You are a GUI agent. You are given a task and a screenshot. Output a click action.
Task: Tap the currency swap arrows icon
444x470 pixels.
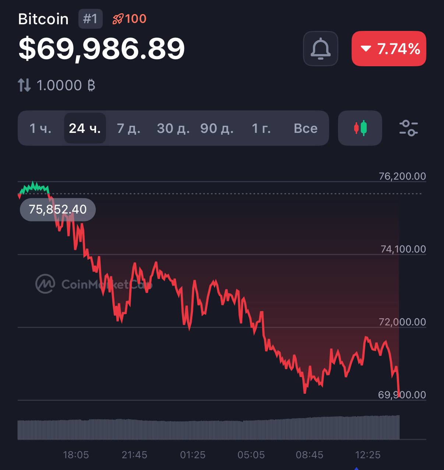click(x=24, y=85)
